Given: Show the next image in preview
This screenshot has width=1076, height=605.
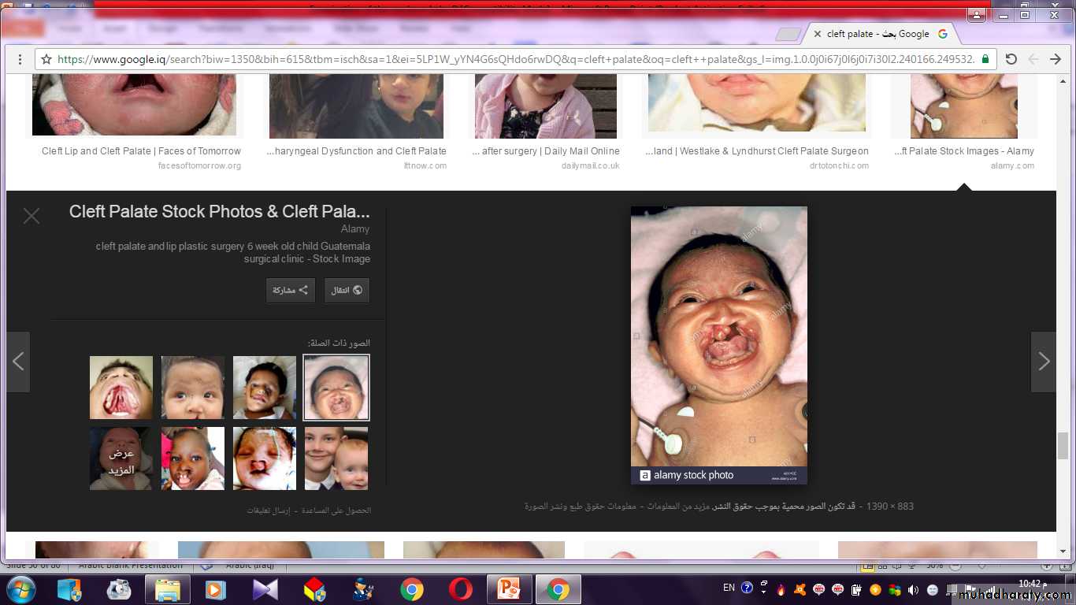Looking at the screenshot, I should tap(1043, 362).
